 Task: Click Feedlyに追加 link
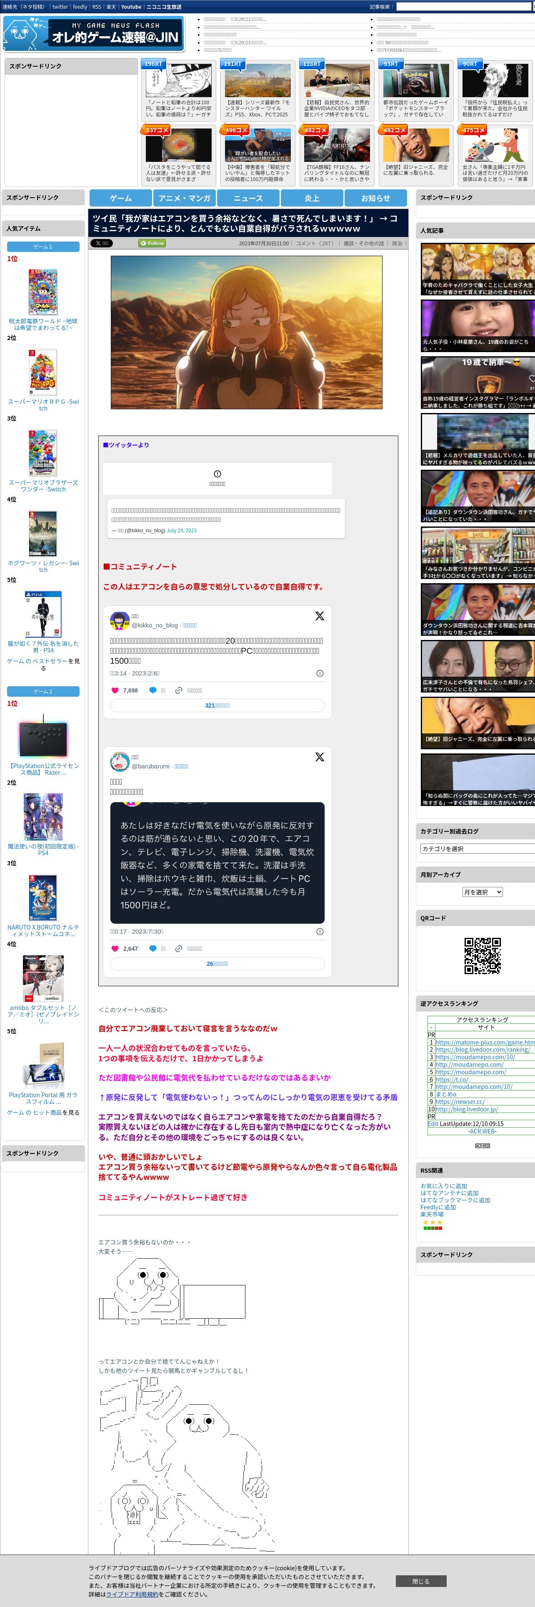point(438,1208)
